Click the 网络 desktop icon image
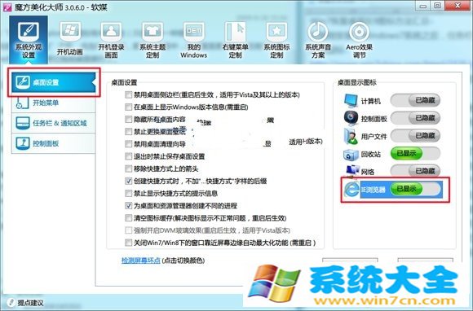The height and width of the screenshot is (311, 473). [351, 171]
